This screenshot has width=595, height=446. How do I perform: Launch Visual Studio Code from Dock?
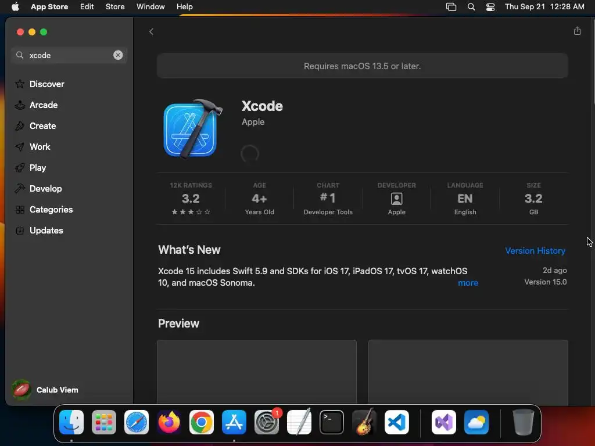point(396,422)
